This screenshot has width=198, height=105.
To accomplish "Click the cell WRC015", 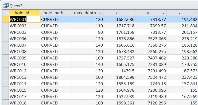I will pos(25,90).
